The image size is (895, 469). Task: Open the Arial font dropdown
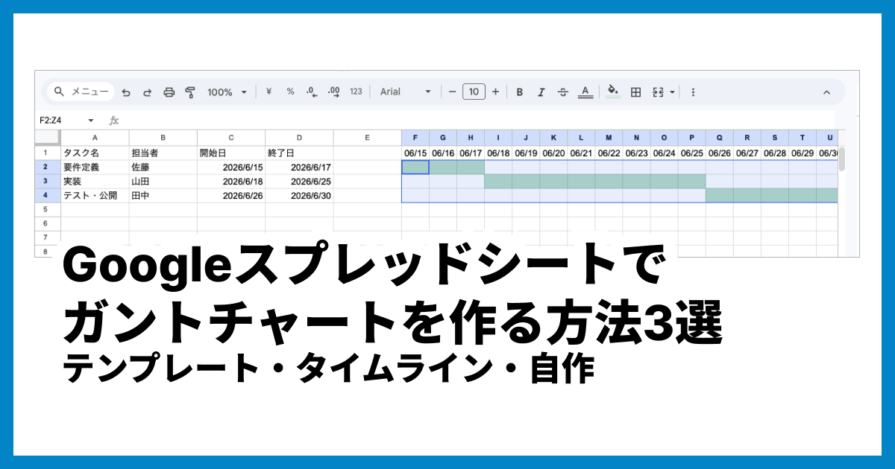tap(405, 92)
